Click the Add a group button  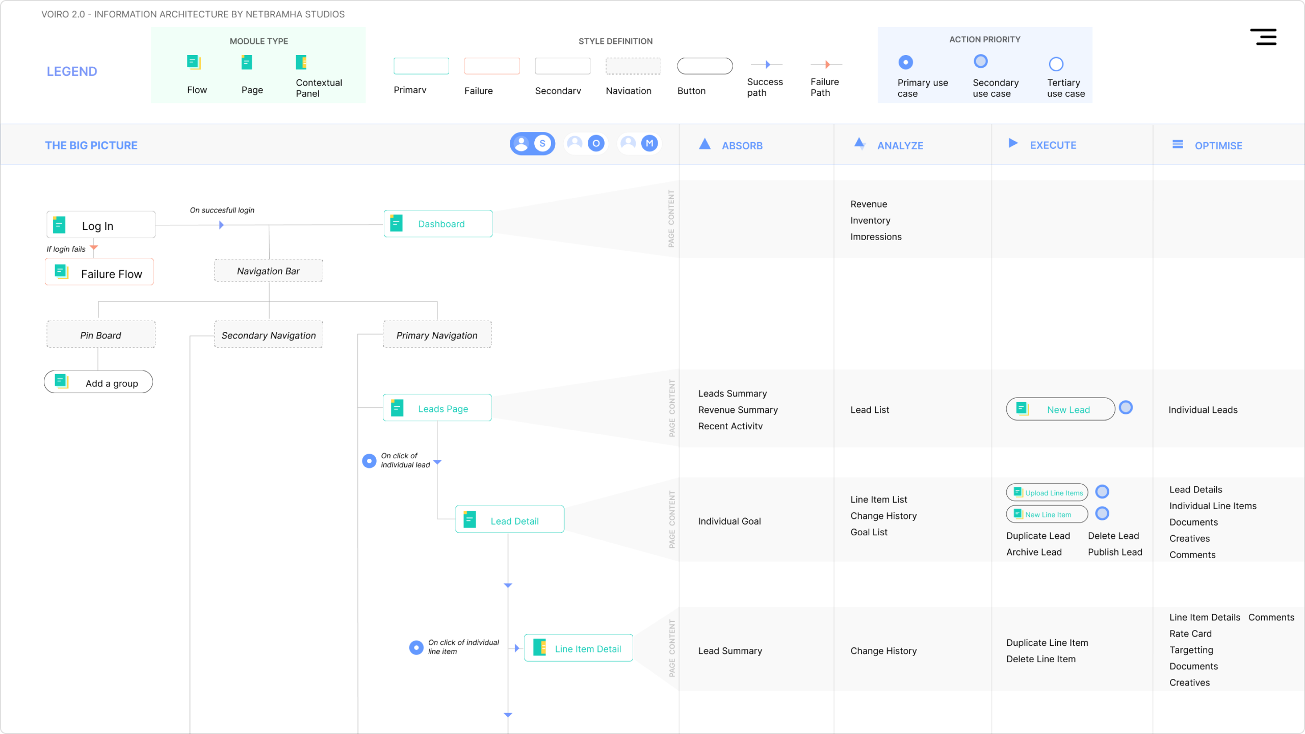pyautogui.click(x=98, y=382)
